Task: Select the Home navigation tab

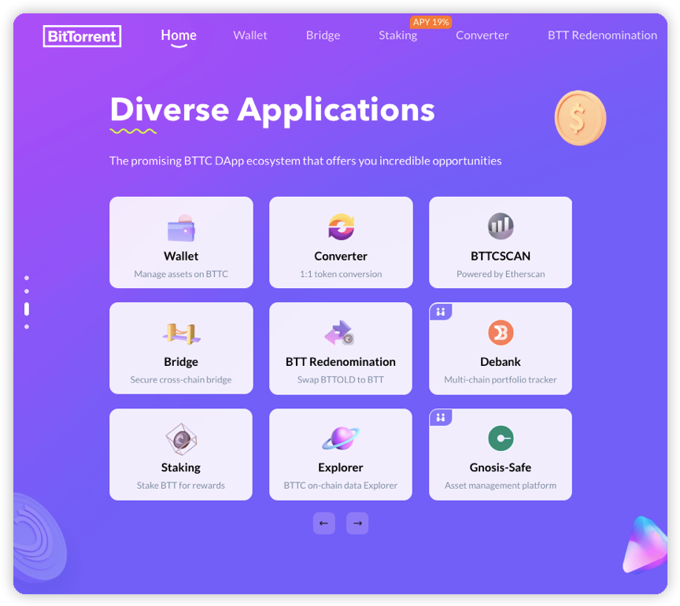Action: tap(179, 35)
